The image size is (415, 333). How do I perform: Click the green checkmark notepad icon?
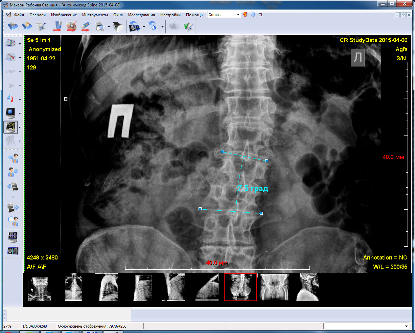point(188,26)
